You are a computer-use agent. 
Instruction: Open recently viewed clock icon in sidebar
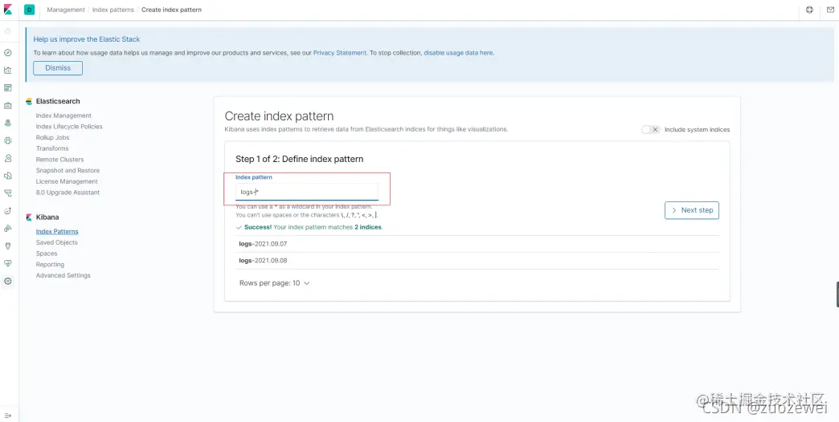(x=8, y=31)
